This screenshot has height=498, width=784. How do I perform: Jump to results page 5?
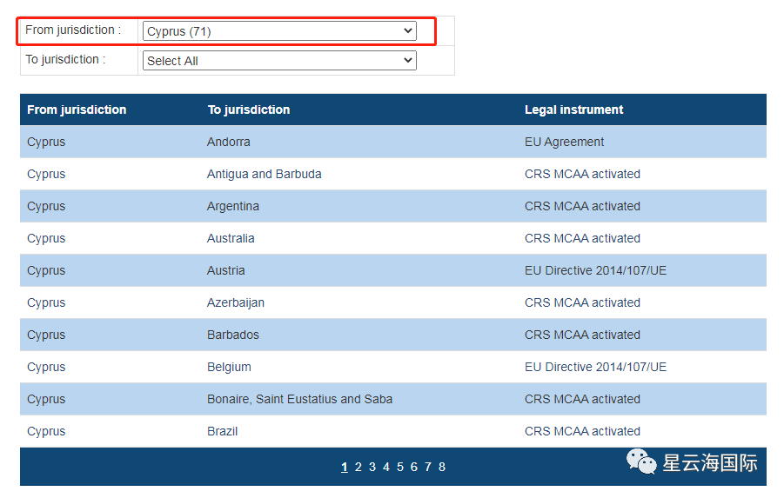(x=399, y=467)
